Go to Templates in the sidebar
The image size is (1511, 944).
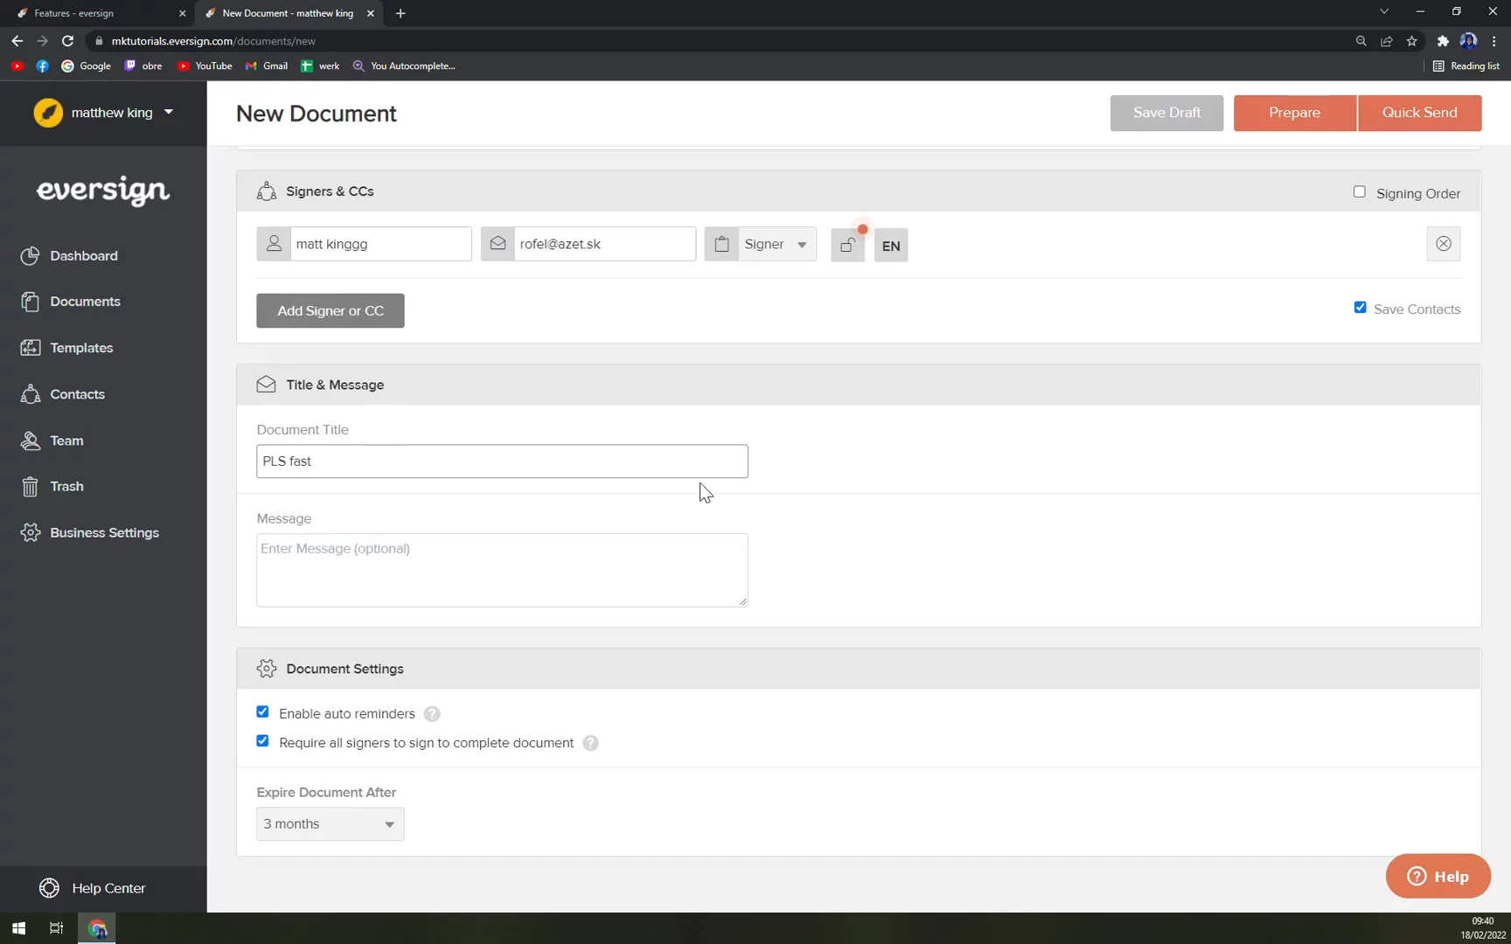point(81,348)
